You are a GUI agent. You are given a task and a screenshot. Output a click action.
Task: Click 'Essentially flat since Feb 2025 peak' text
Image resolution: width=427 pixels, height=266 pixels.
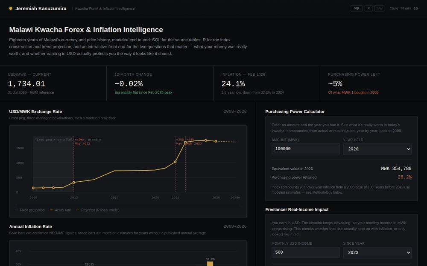pos(143,92)
